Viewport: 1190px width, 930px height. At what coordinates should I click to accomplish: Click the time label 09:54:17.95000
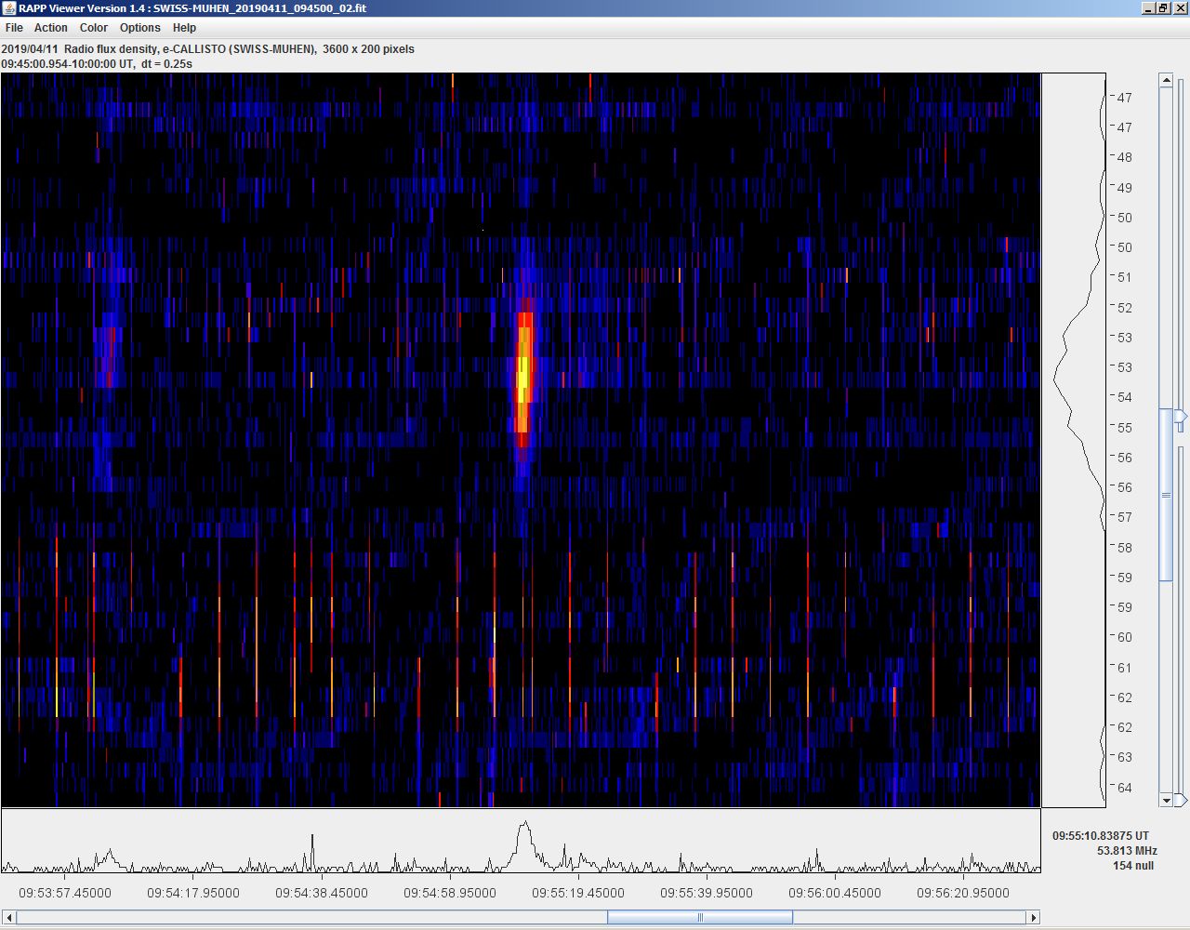click(193, 893)
